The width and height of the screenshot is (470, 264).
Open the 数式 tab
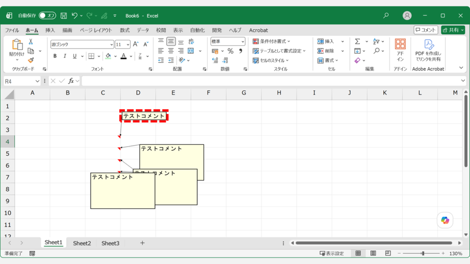tap(125, 30)
